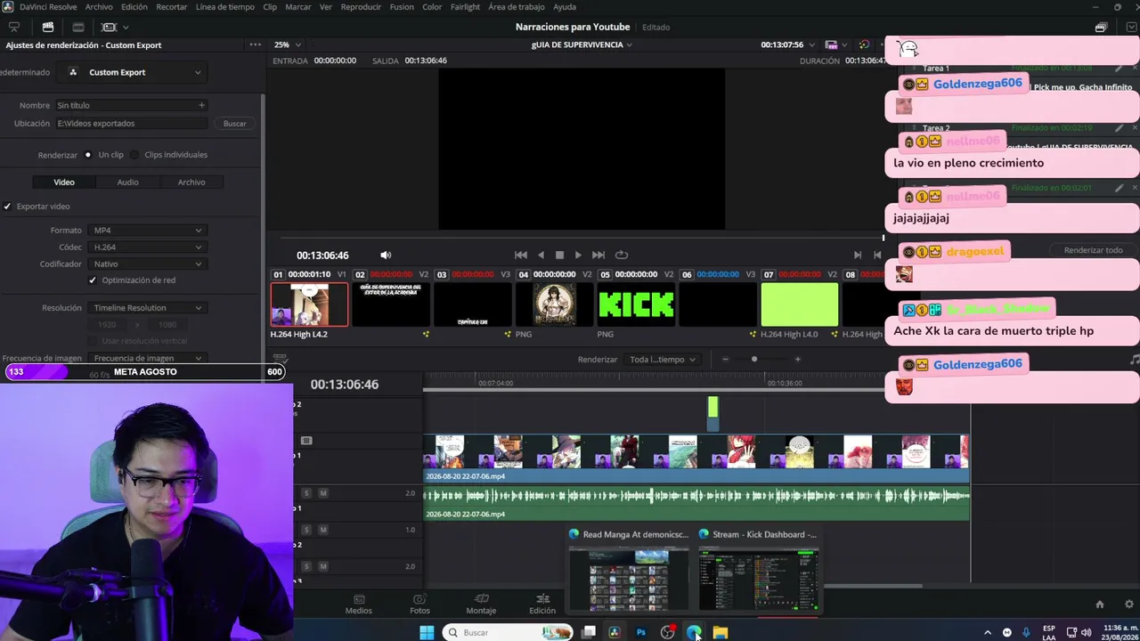1140x641 pixels.
Task: Open the Frecuencia de imagen dropdown
Action: coord(148,358)
